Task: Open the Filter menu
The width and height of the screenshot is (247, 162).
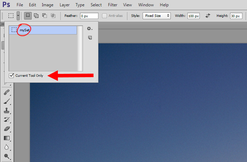Action: (113, 5)
